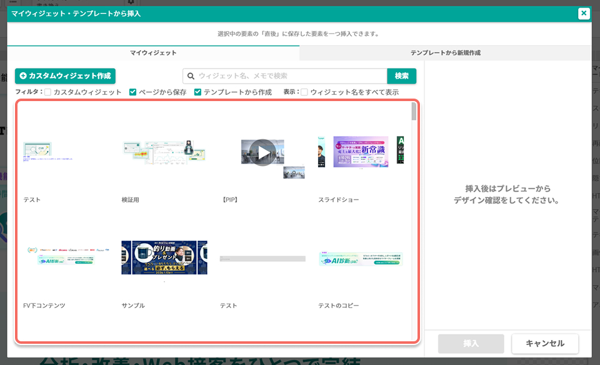Focus the widget name search field
600x365 pixels.
tap(285, 76)
